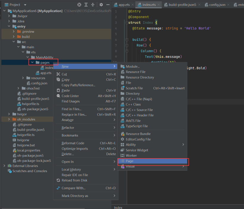Hide the Project panel with minus icon

(108, 5)
